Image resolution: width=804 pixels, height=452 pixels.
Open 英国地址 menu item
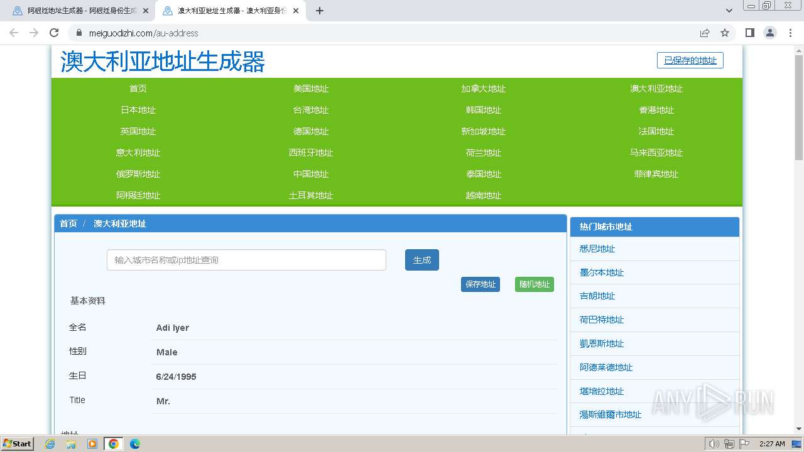(x=138, y=131)
